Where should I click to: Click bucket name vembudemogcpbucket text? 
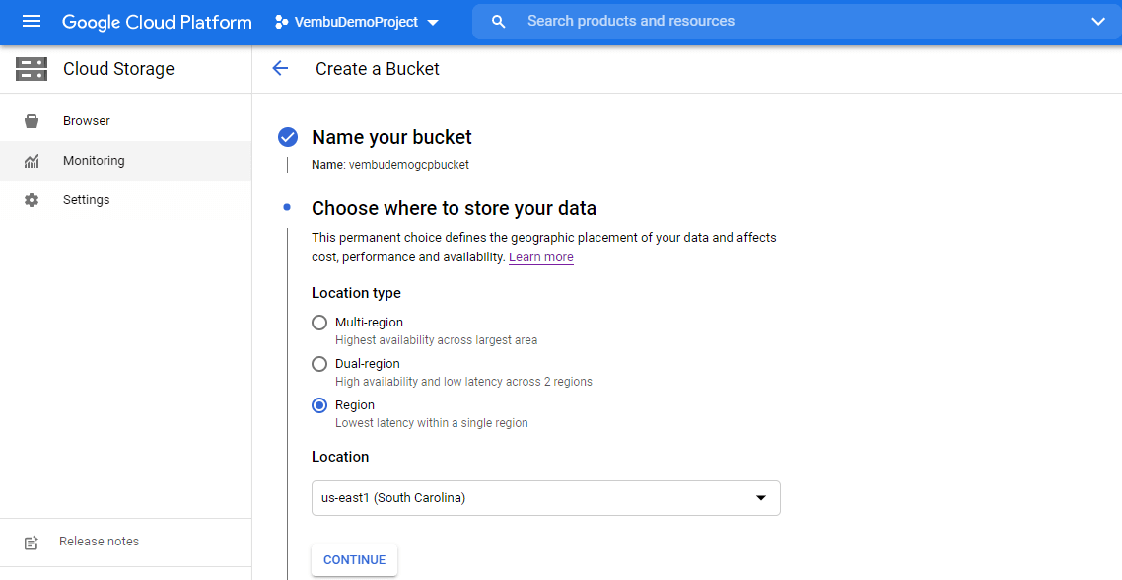(408, 165)
